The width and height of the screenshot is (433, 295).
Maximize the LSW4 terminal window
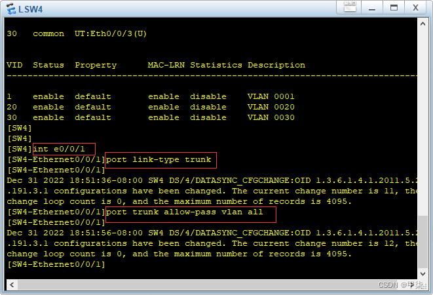tap(394, 7)
